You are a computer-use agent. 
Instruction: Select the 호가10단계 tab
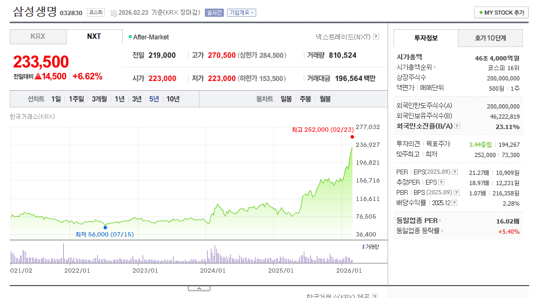[x=490, y=38]
